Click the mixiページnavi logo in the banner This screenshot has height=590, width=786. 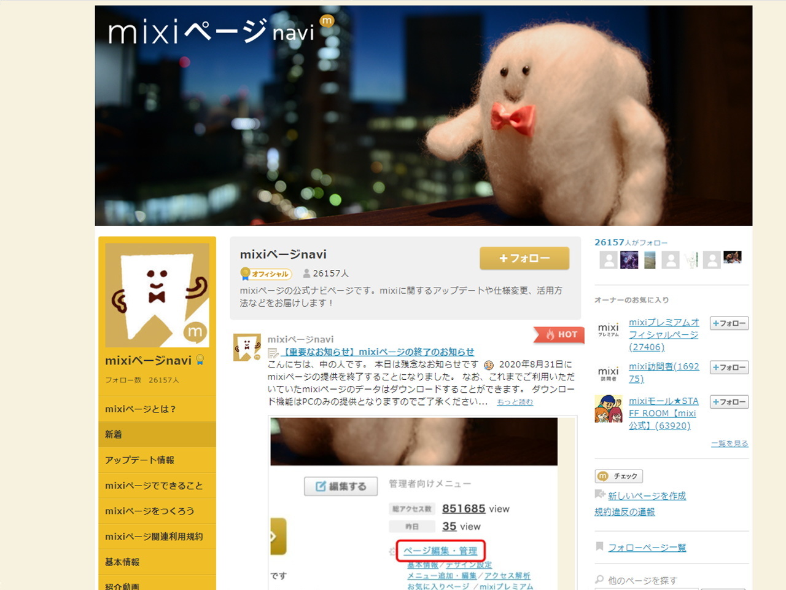(221, 29)
